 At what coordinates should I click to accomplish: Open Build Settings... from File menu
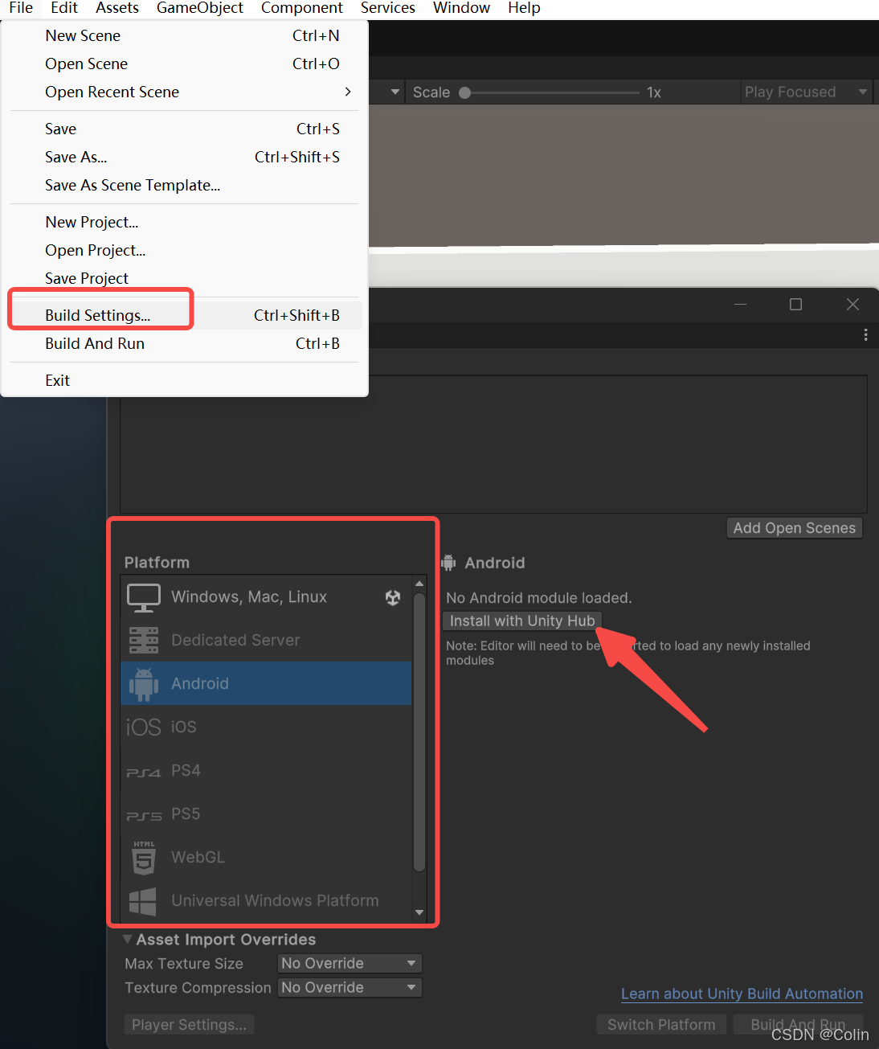click(185, 315)
